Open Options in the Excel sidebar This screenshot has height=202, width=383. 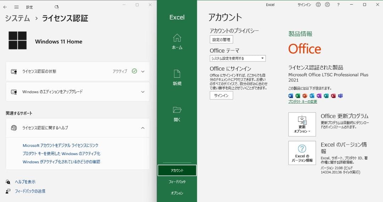pyautogui.click(x=177, y=193)
